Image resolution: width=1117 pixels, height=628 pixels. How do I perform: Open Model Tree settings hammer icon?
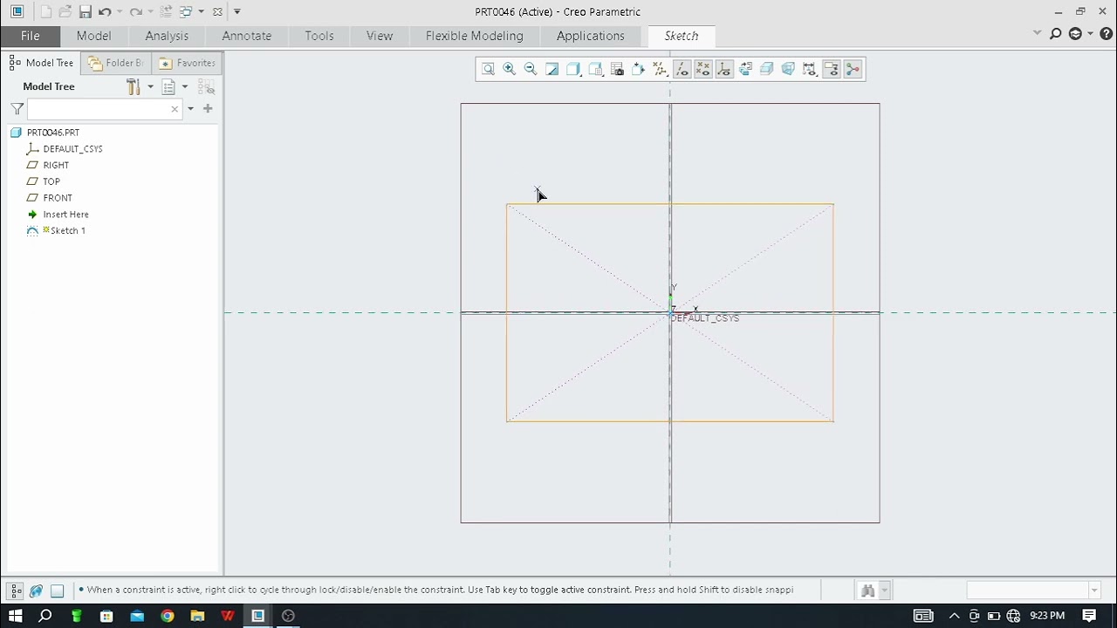point(134,86)
